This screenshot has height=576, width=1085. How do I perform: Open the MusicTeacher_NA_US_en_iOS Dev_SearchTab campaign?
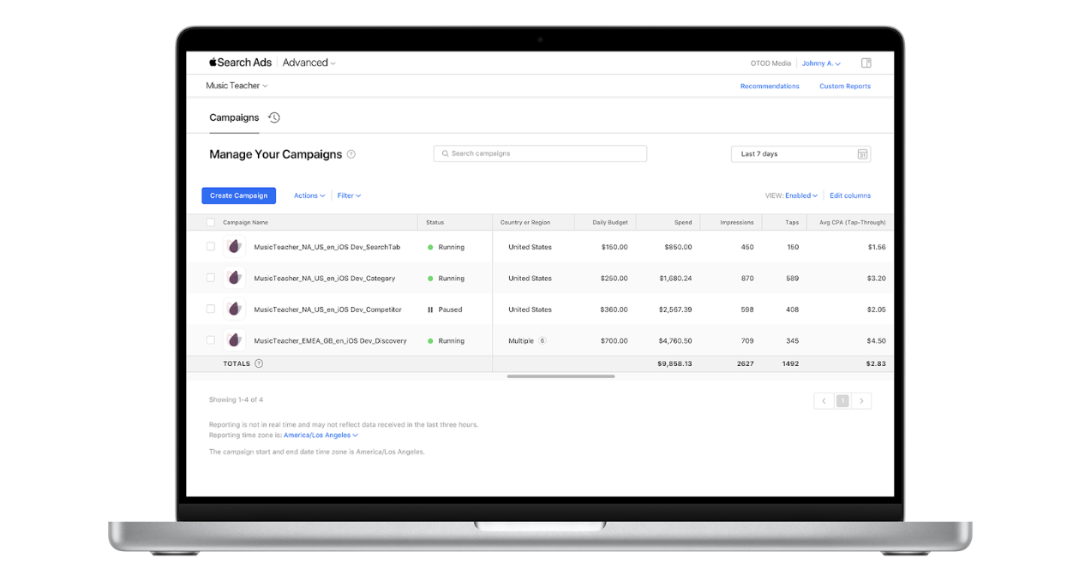click(x=327, y=247)
